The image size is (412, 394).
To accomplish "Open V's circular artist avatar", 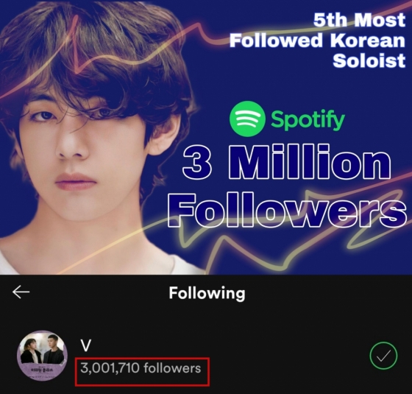I will coord(42,356).
